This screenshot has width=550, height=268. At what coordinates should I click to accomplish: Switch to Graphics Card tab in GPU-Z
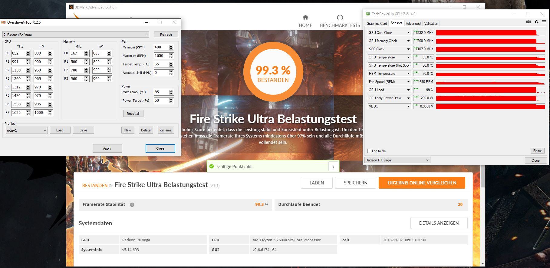(377, 24)
